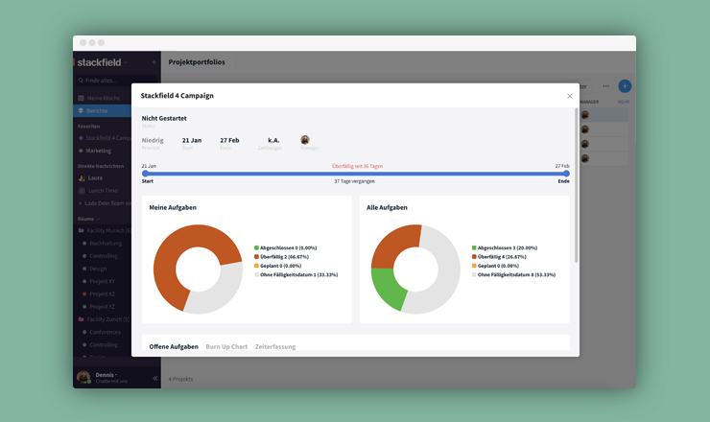Click the Niedrig priority value

153,140
